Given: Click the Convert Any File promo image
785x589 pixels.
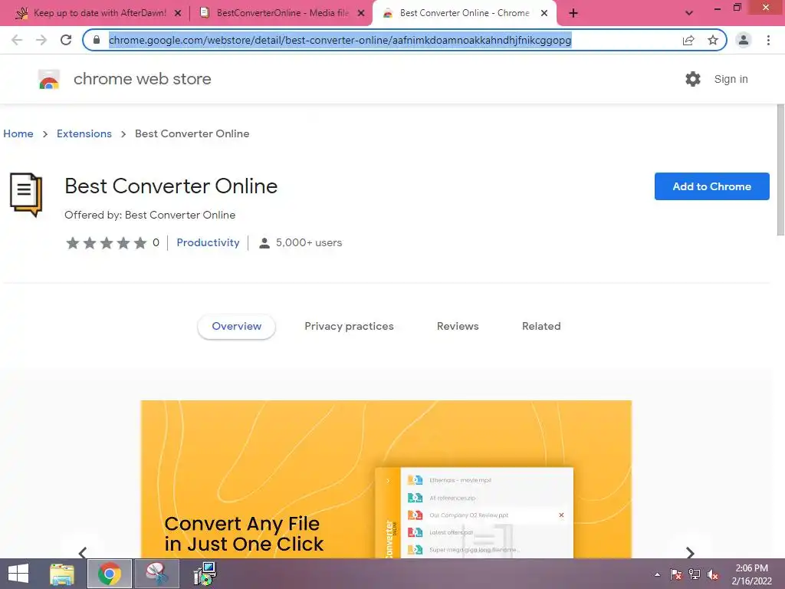Looking at the screenshot, I should click(386, 479).
